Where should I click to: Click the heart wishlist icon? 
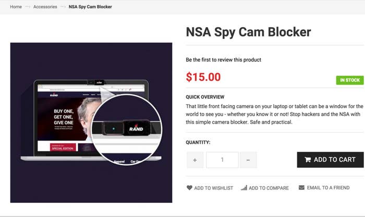[189, 187]
